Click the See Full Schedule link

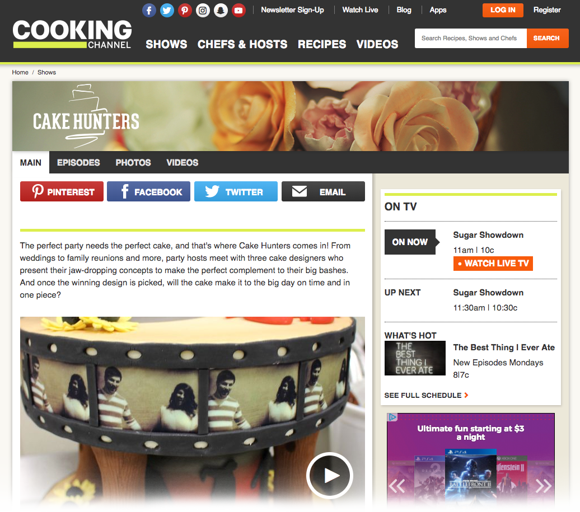426,396
